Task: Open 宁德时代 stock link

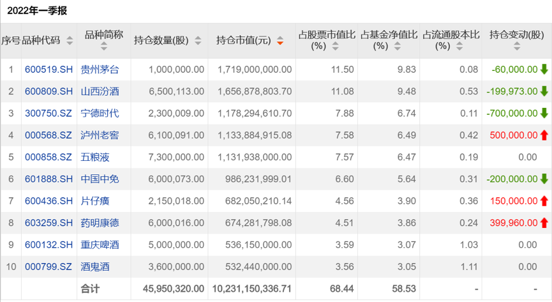Action: tap(100, 113)
